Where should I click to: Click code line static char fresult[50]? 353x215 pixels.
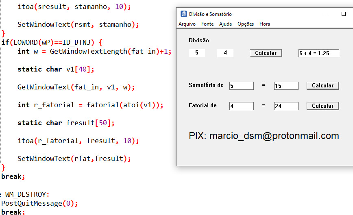coord(66,123)
